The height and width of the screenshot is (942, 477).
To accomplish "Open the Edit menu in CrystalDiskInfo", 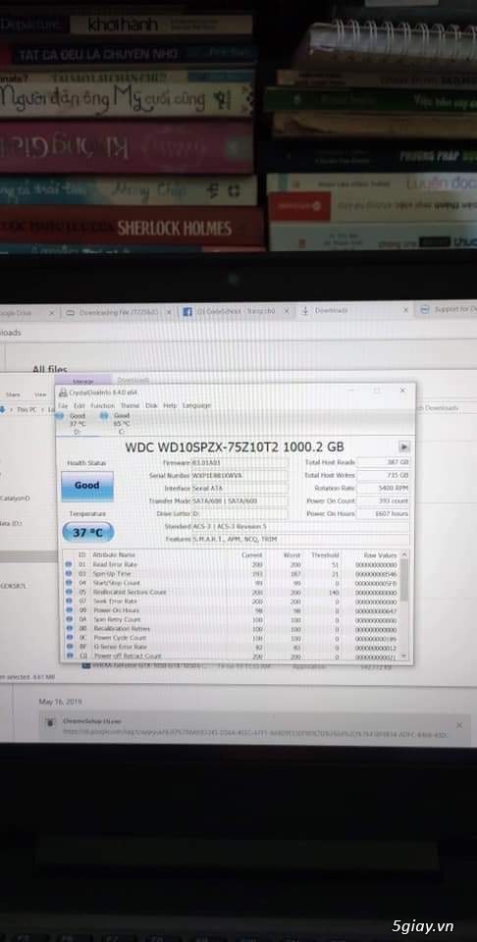I will tap(79, 405).
